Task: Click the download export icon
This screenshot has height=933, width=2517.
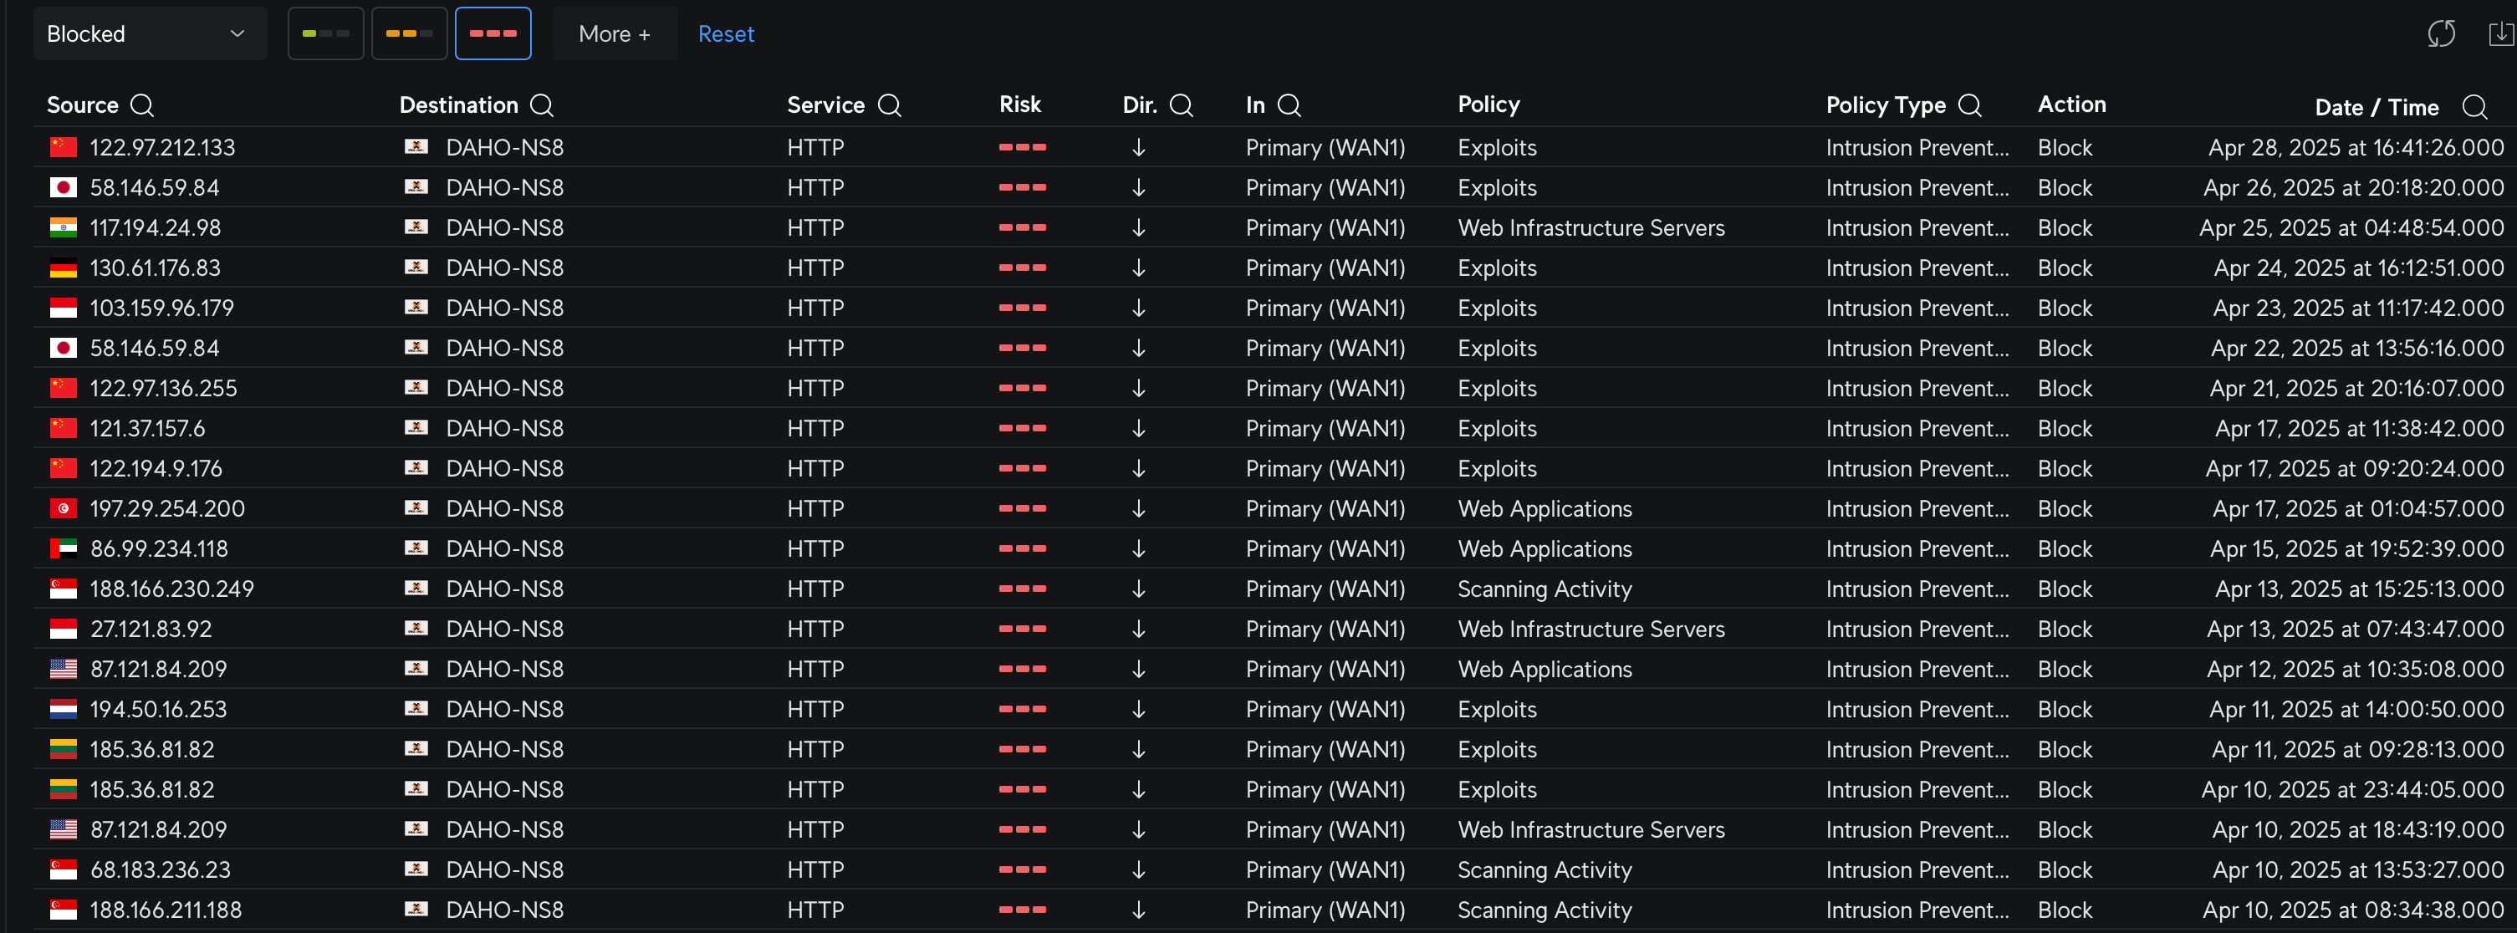Action: (x=2500, y=34)
